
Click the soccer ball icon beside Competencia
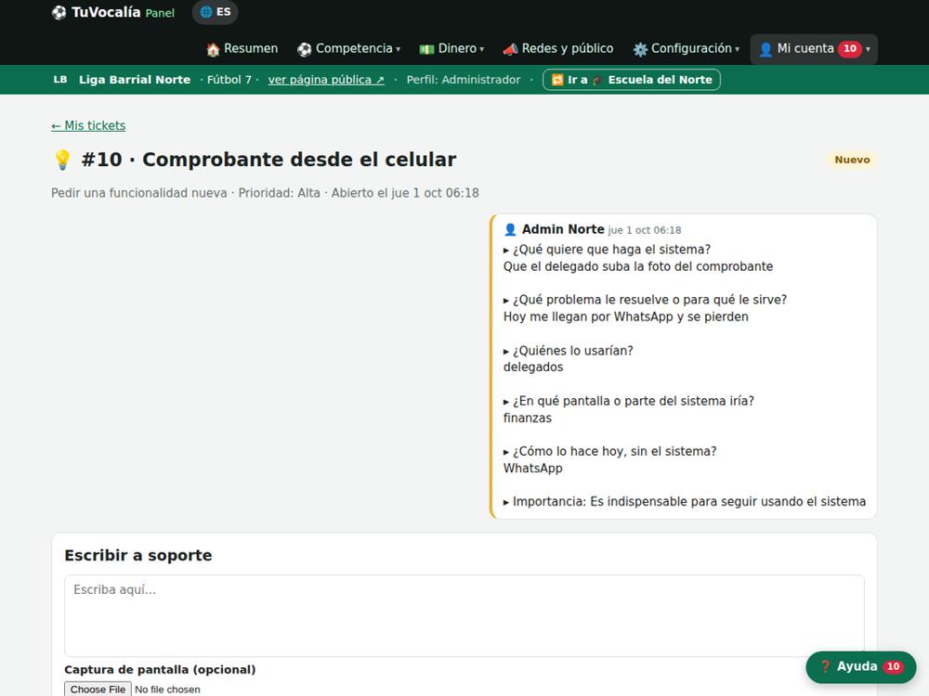coord(305,49)
